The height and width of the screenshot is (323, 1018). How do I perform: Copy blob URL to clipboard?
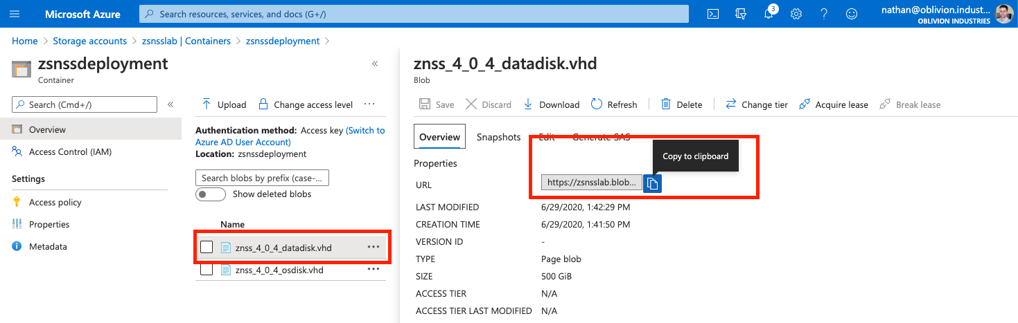click(652, 183)
